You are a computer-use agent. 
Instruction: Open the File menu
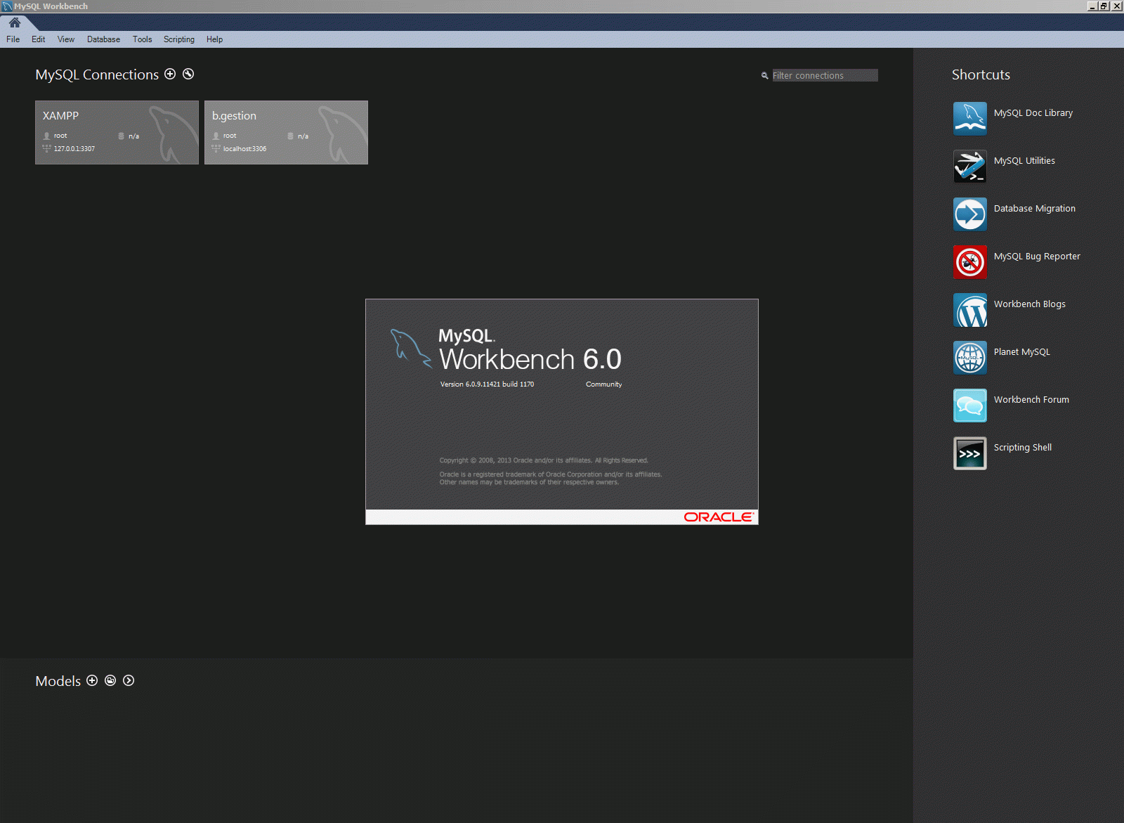tap(13, 39)
